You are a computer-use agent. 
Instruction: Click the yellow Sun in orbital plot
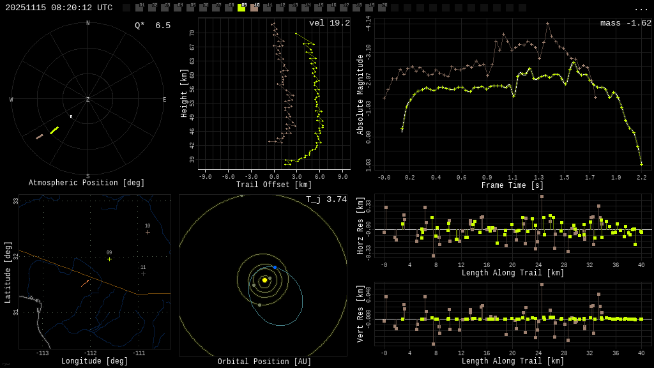264,280
